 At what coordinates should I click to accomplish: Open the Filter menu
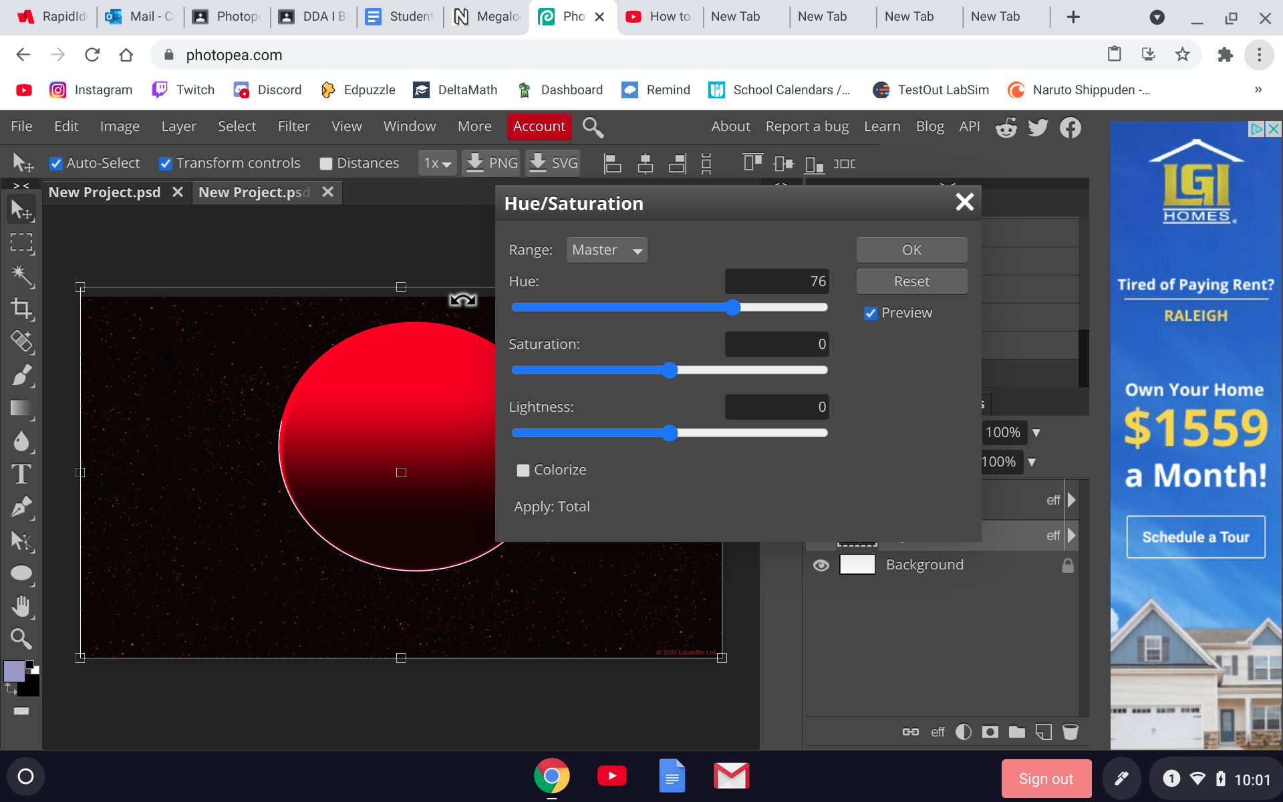click(293, 126)
